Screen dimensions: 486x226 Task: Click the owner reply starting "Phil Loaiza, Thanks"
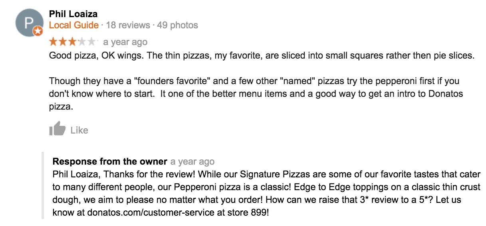click(x=266, y=193)
